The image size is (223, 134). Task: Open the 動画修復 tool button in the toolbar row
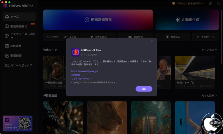(x=136, y=37)
